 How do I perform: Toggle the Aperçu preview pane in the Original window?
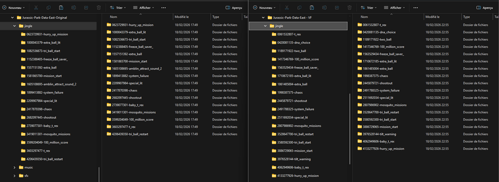click(234, 7)
